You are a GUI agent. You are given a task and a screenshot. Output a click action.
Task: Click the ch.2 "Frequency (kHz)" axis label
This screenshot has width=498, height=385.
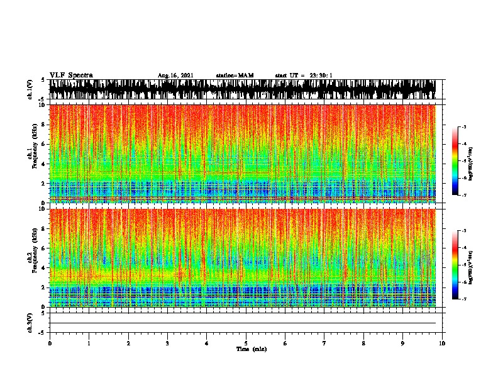pyautogui.click(x=35, y=250)
